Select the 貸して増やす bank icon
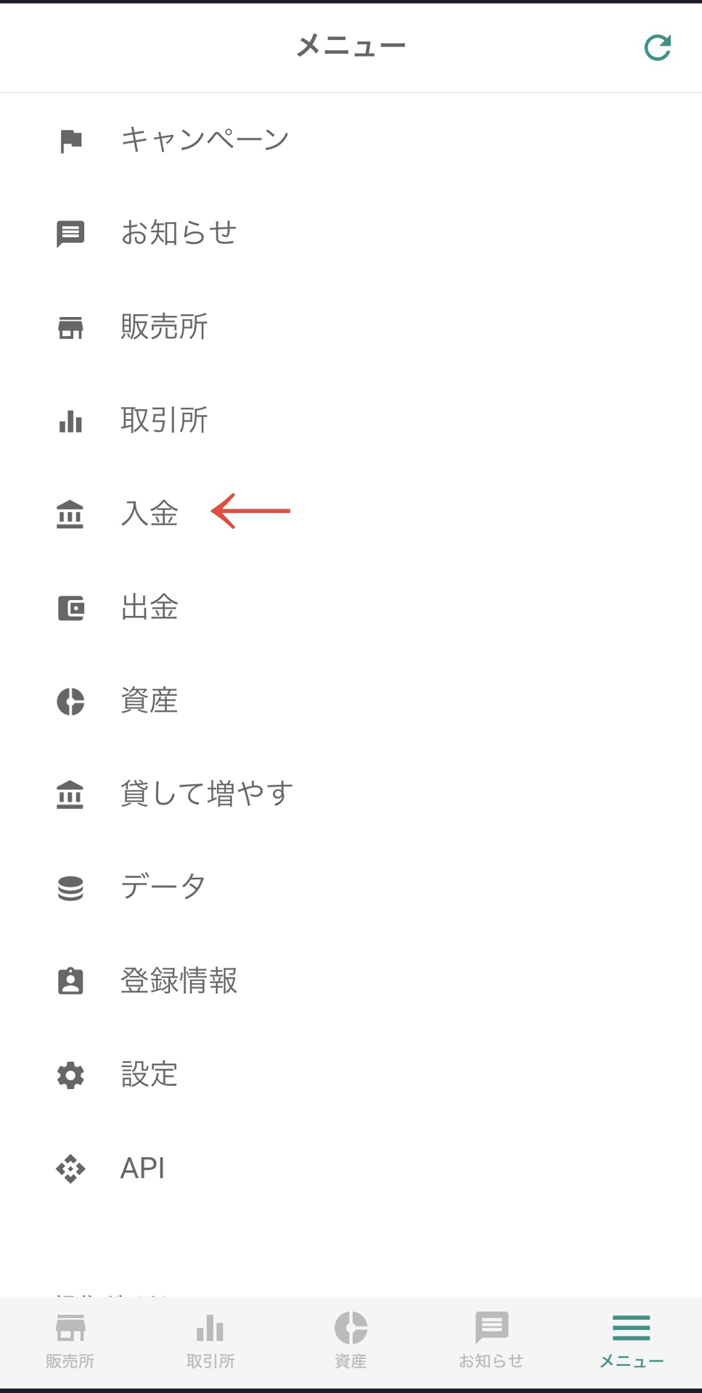Viewport: 702px width, 1393px height. tap(70, 794)
